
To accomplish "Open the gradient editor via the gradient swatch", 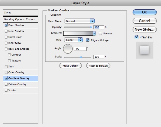I will click(78, 33).
